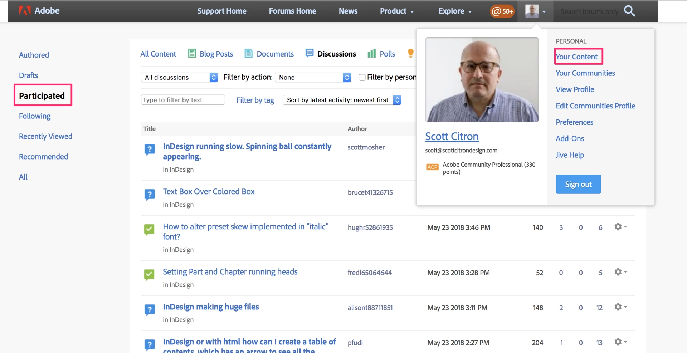Open thread Text Box Over Colored Box
This screenshot has width=687, height=353.
pyautogui.click(x=209, y=192)
